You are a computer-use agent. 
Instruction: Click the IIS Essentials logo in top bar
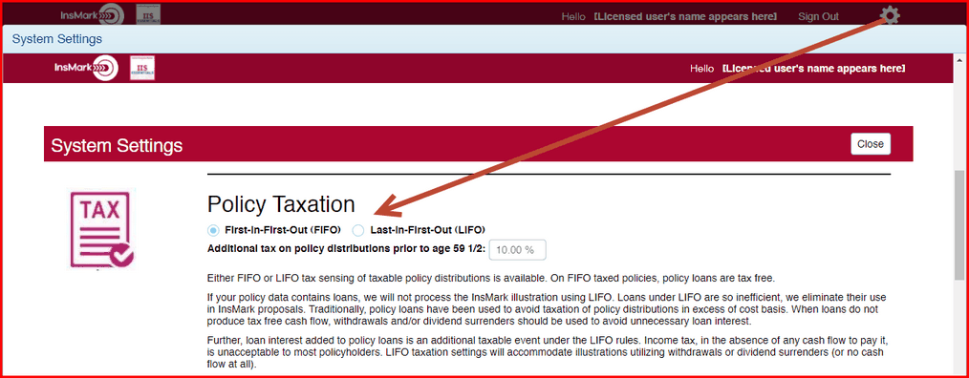coord(147,15)
